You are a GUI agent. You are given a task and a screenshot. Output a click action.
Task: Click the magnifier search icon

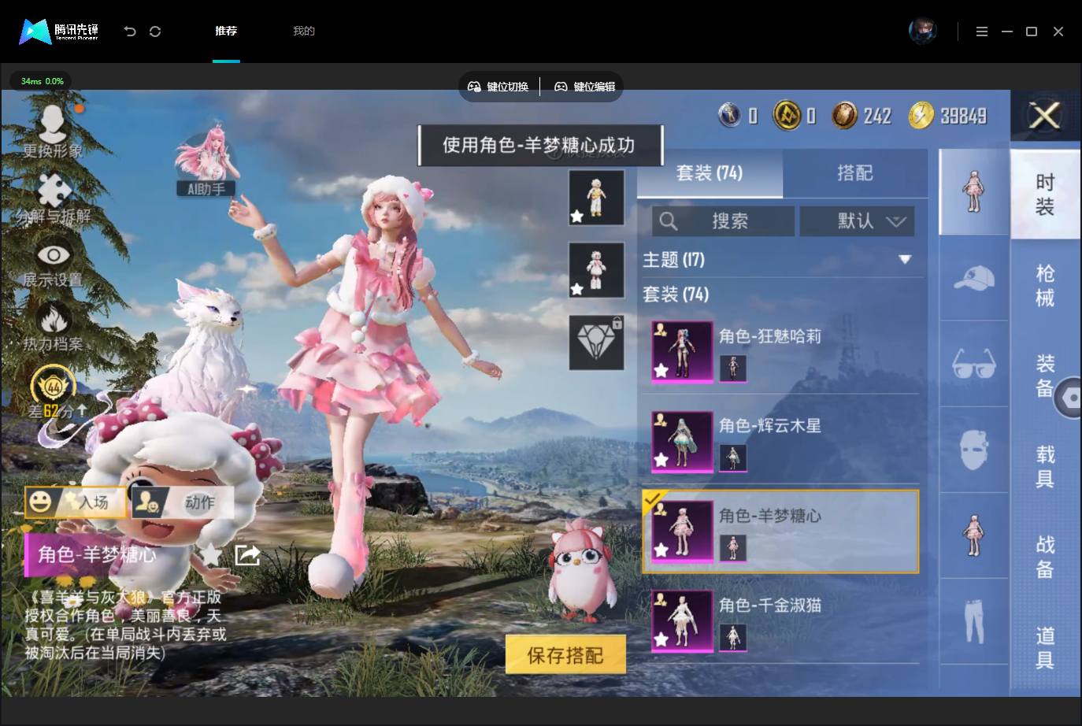click(x=668, y=221)
